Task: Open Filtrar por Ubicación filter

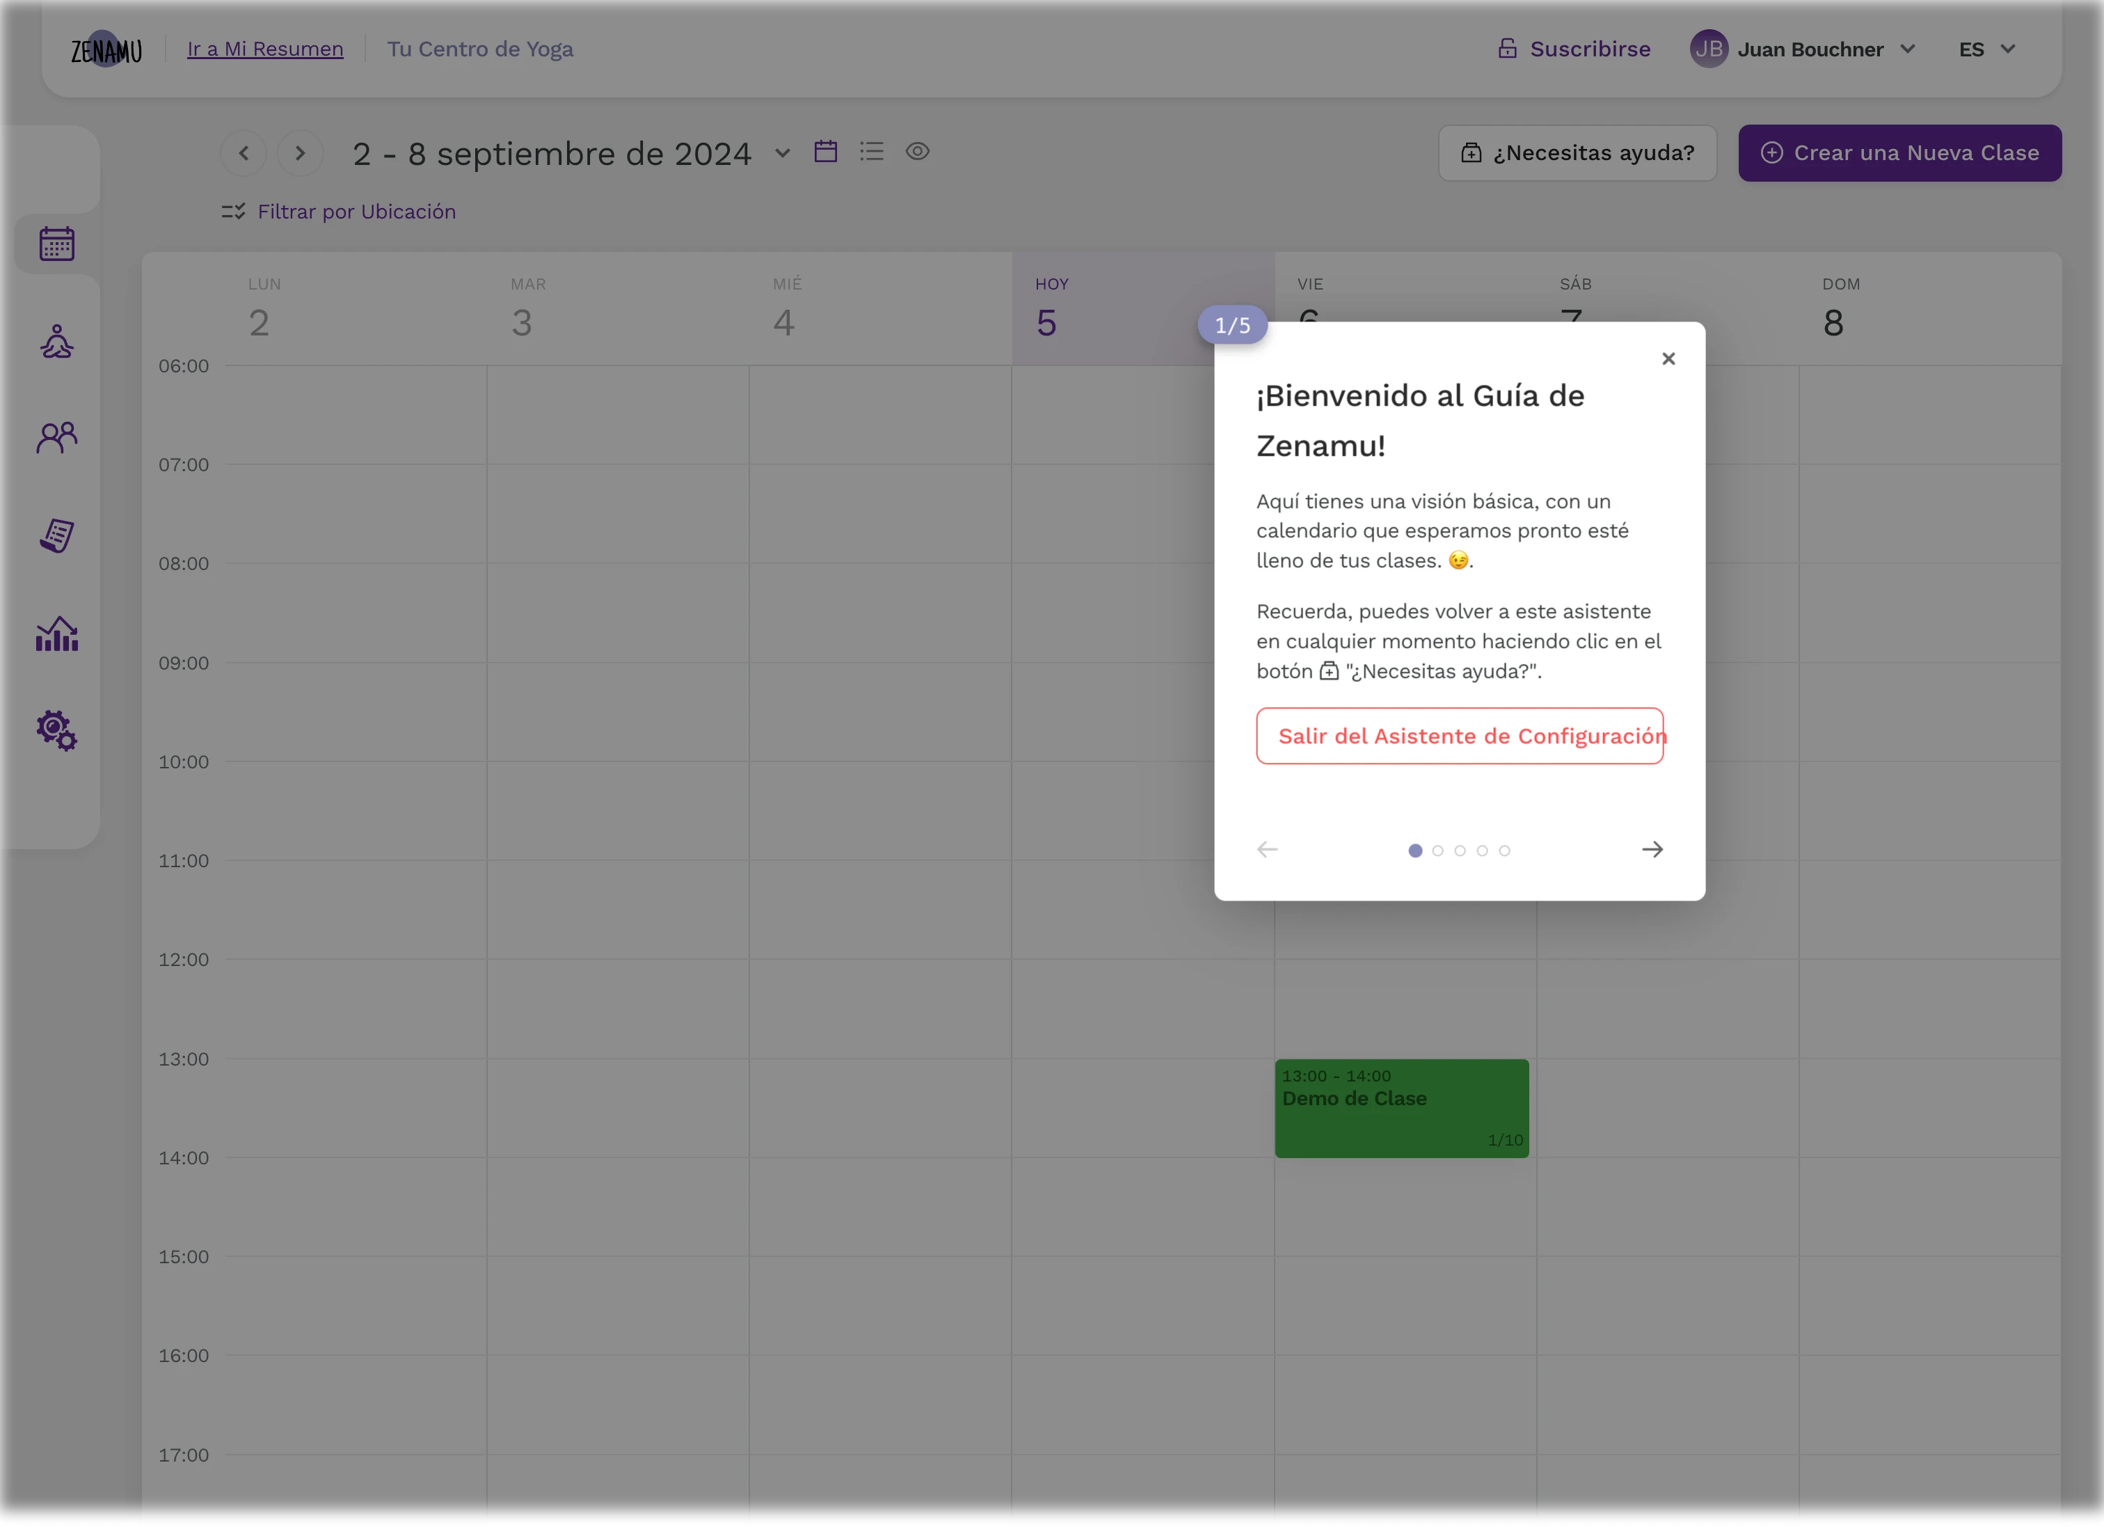Action: click(339, 212)
